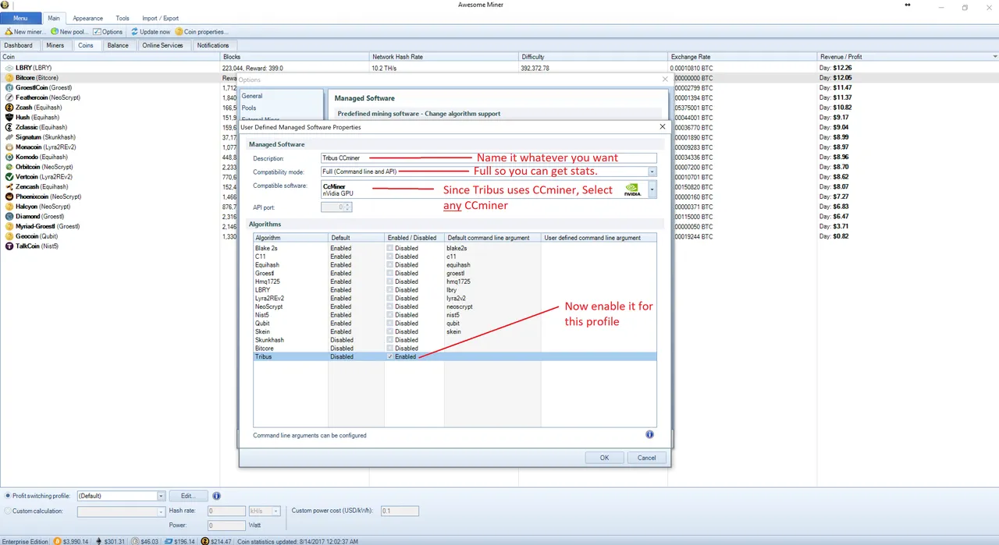The height and width of the screenshot is (545, 999).
Task: Click the Geocoin coin icon
Action: (9, 236)
